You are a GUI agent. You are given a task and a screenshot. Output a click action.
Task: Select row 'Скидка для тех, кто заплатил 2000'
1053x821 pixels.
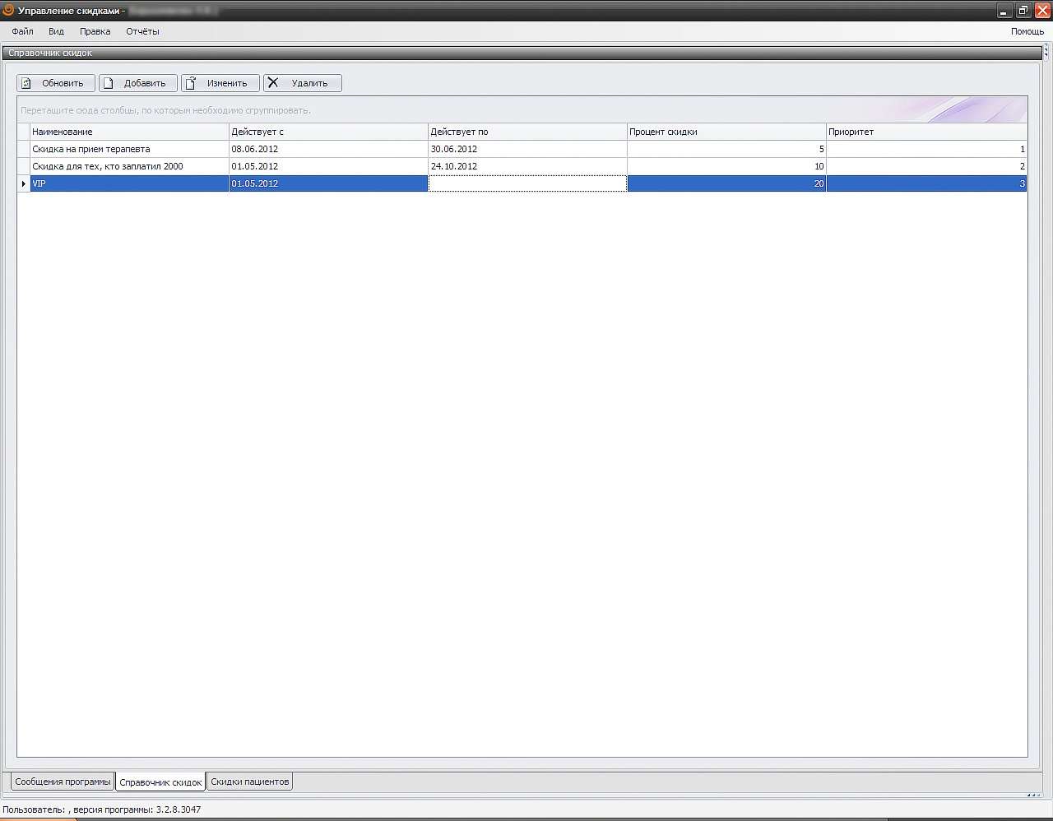pos(522,166)
